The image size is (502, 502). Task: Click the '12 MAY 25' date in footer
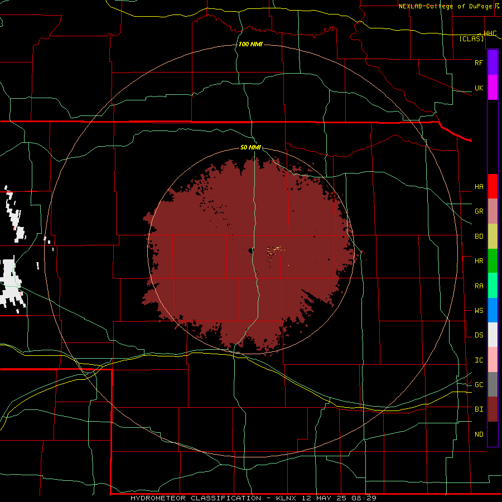[324, 498]
